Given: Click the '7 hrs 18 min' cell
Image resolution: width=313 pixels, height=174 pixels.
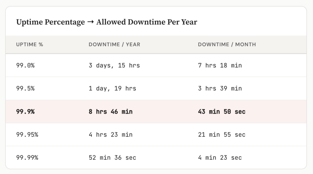Looking at the screenshot, I should [x=220, y=65].
